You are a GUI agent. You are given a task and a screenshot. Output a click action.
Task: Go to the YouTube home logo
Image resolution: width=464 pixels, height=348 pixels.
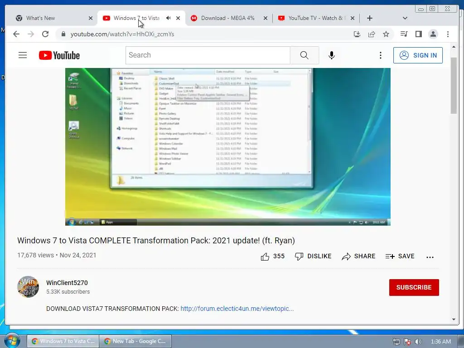pos(59,55)
